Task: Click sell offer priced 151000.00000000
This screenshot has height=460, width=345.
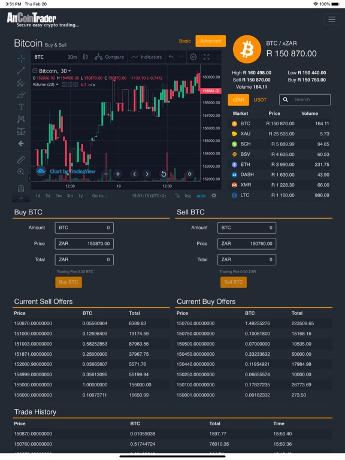Action: 91,334
